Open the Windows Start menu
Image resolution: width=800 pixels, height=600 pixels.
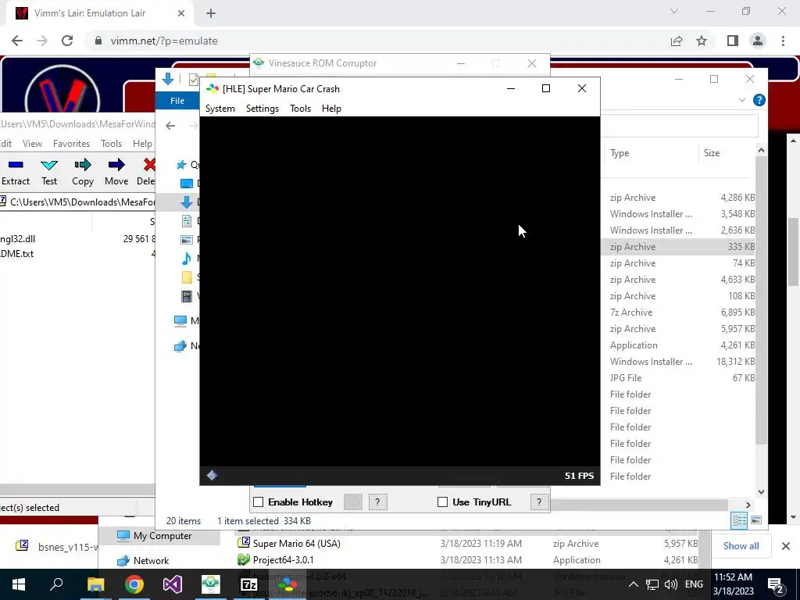coord(19,584)
